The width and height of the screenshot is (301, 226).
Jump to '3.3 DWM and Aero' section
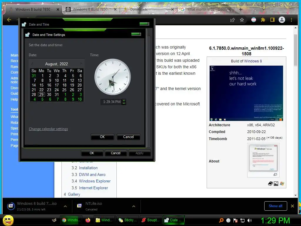coord(88,175)
